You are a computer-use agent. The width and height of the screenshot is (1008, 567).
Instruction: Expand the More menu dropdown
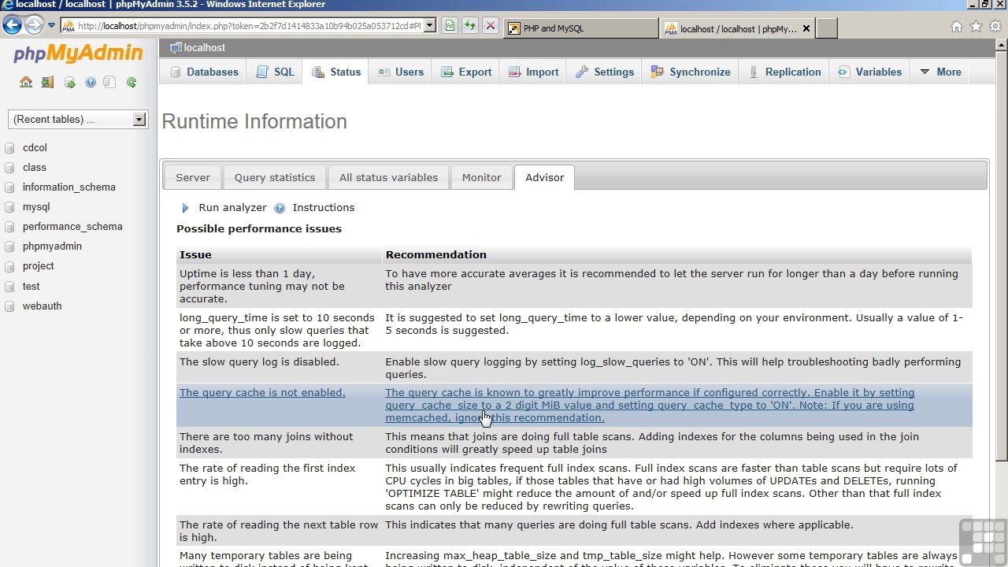(x=940, y=72)
